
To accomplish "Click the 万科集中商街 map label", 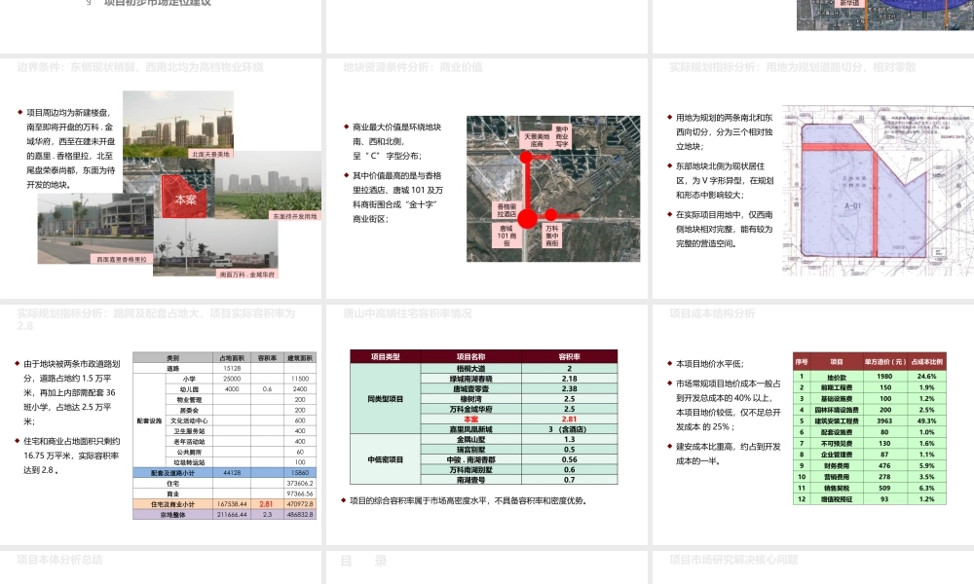I will coord(552,236).
